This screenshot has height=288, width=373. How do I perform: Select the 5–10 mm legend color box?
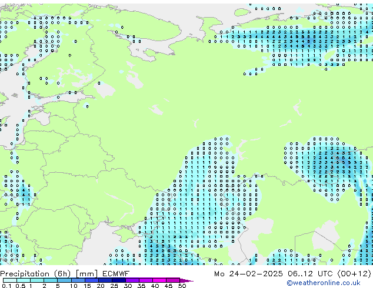pyautogui.click(x=64, y=280)
